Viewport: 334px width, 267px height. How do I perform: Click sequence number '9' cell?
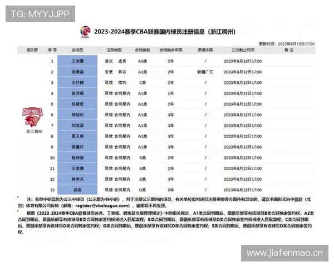(52, 147)
